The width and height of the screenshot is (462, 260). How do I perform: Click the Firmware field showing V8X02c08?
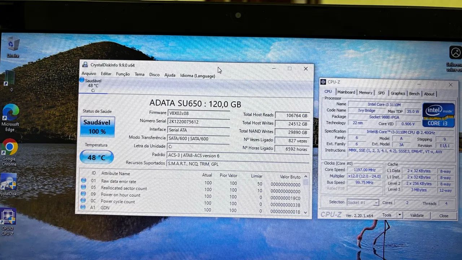coord(199,113)
